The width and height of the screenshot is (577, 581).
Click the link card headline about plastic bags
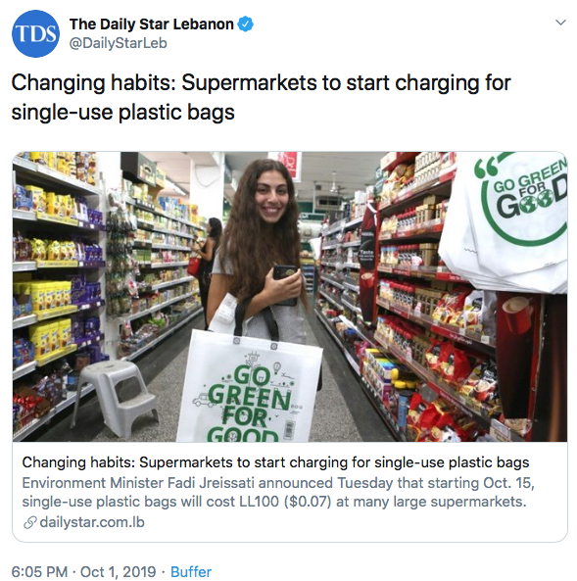point(275,462)
